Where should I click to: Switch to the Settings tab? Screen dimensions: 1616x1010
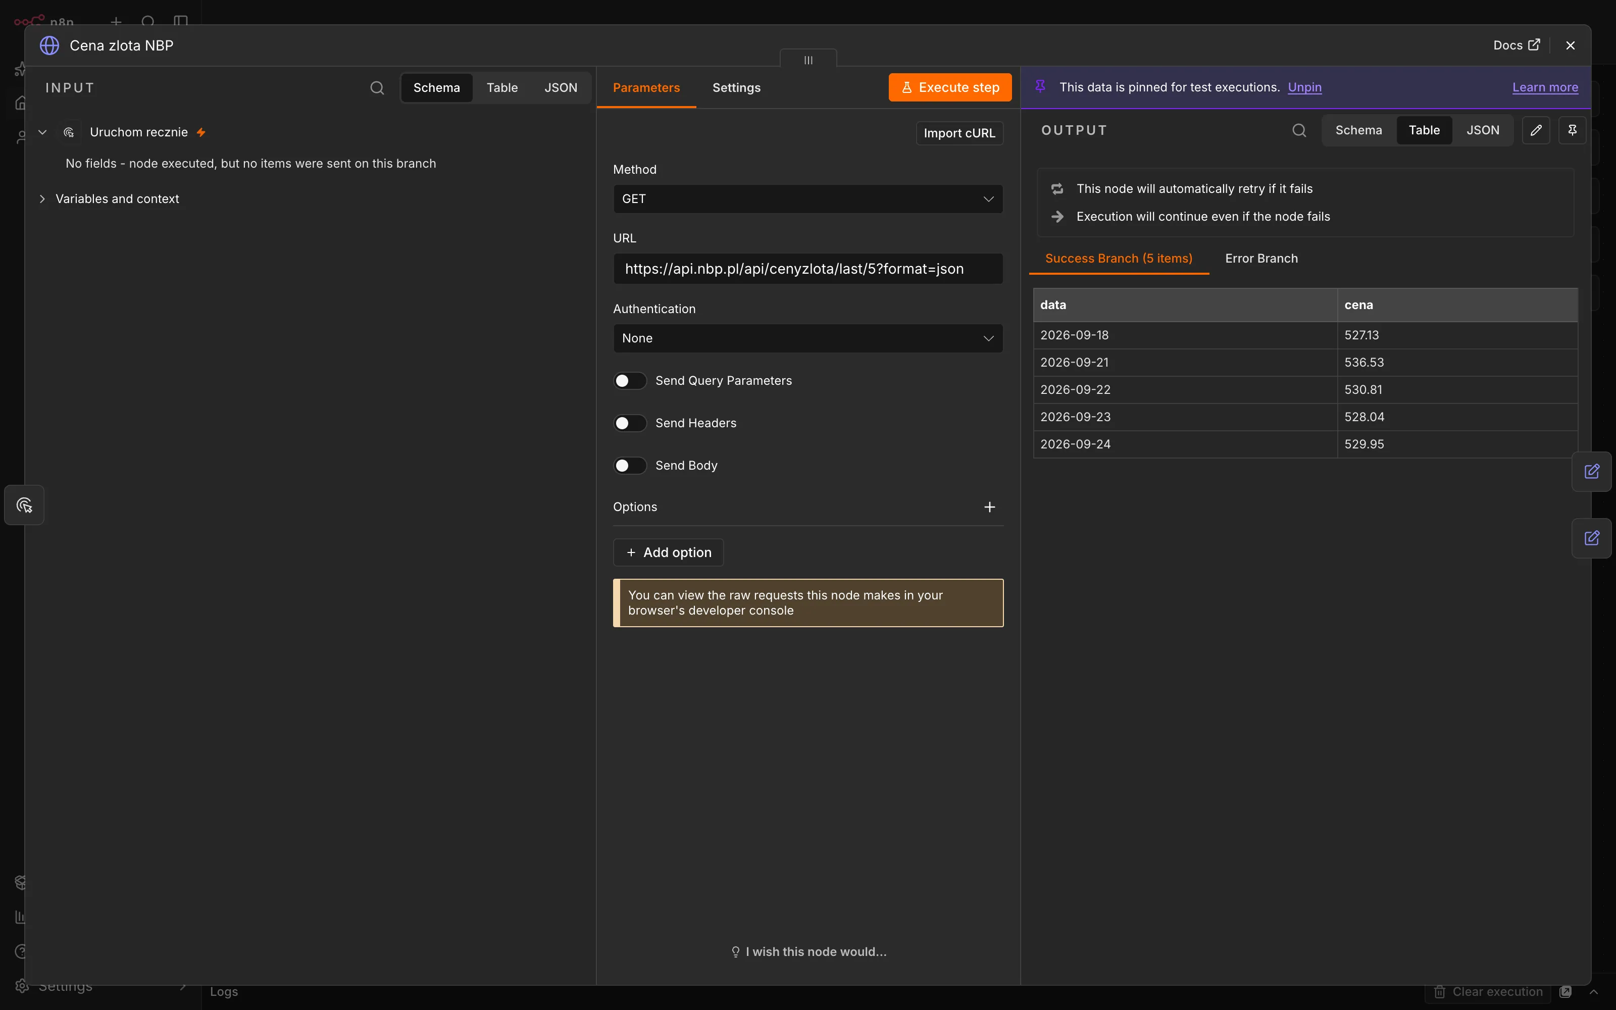pos(736,87)
